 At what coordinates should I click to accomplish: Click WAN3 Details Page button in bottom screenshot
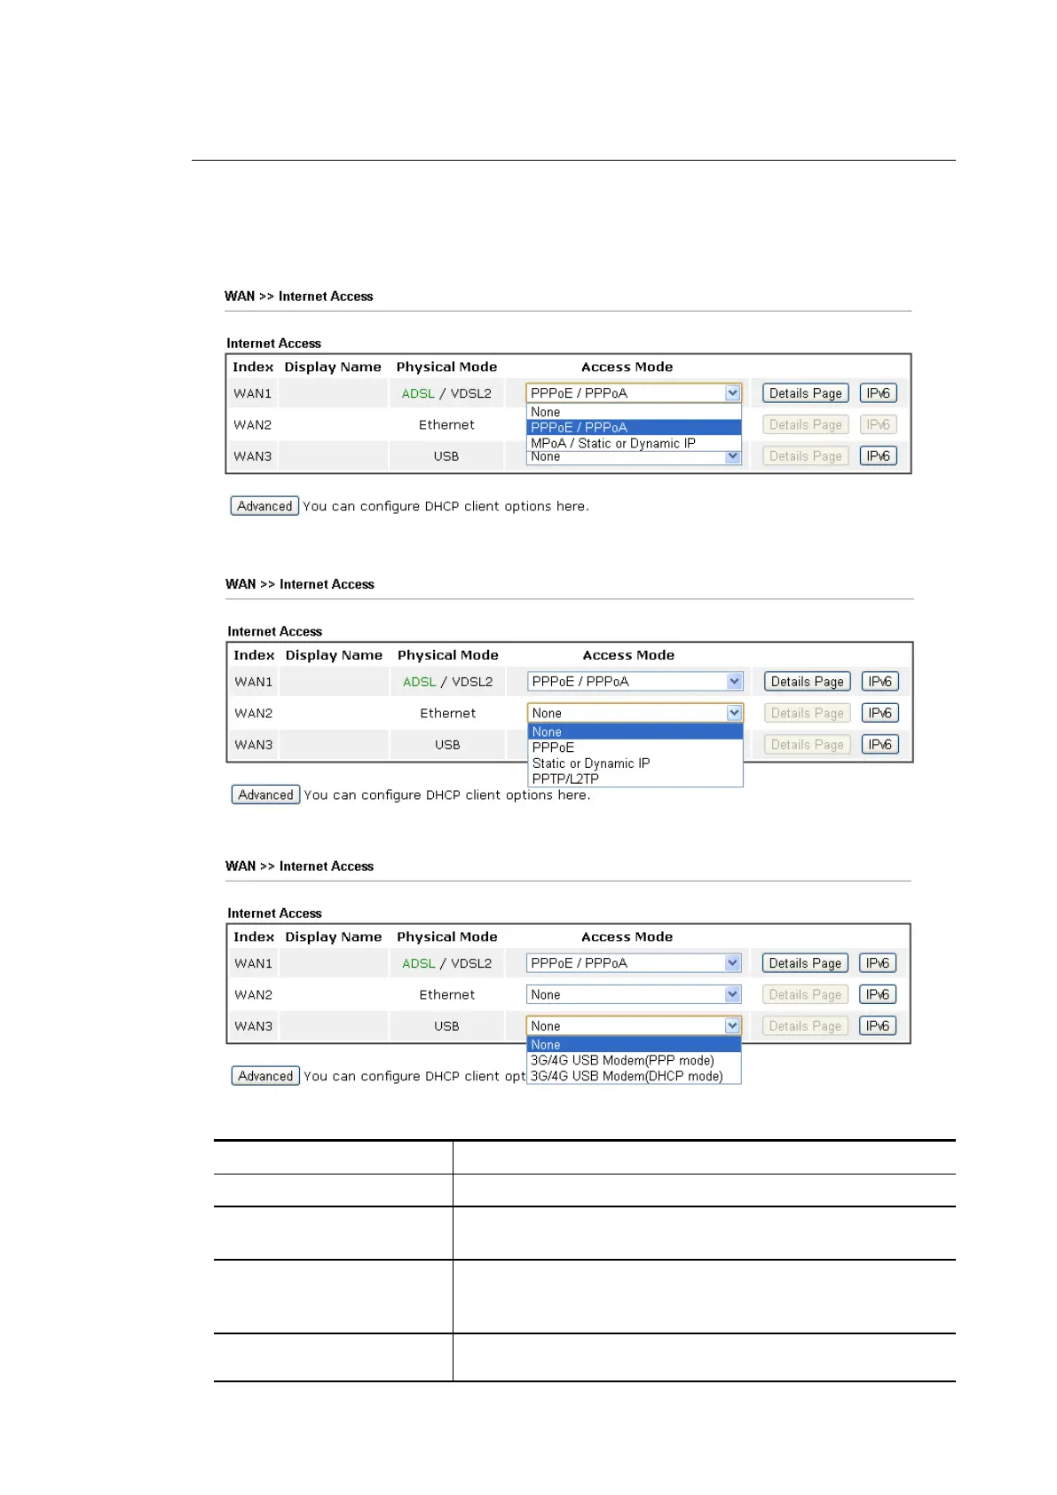(x=805, y=1025)
